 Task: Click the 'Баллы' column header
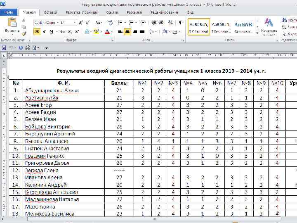119,83
